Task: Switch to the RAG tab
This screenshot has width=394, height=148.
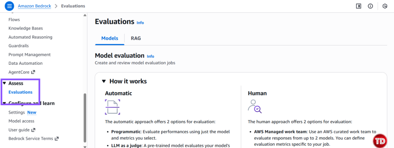Action: tap(136, 39)
